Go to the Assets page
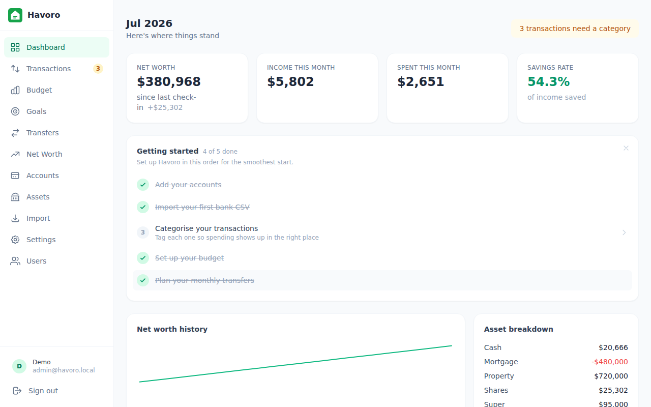 point(56,197)
